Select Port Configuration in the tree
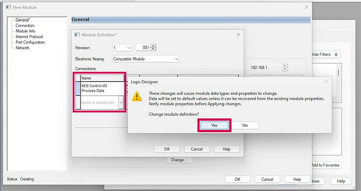 tap(30, 42)
